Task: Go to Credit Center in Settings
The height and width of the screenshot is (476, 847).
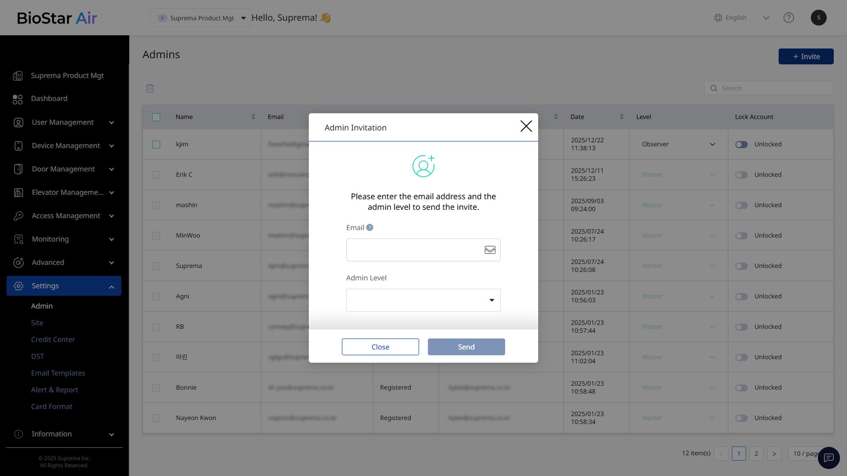Action: [53, 339]
